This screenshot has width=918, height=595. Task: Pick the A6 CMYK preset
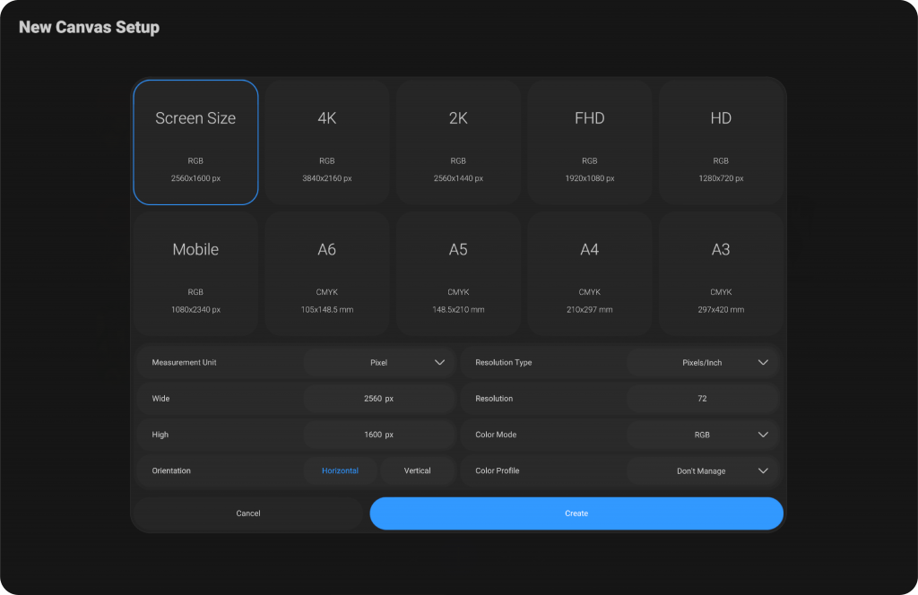(327, 273)
